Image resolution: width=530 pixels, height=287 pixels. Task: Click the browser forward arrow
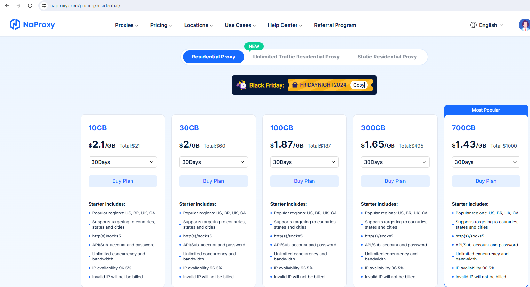pyautogui.click(x=19, y=6)
